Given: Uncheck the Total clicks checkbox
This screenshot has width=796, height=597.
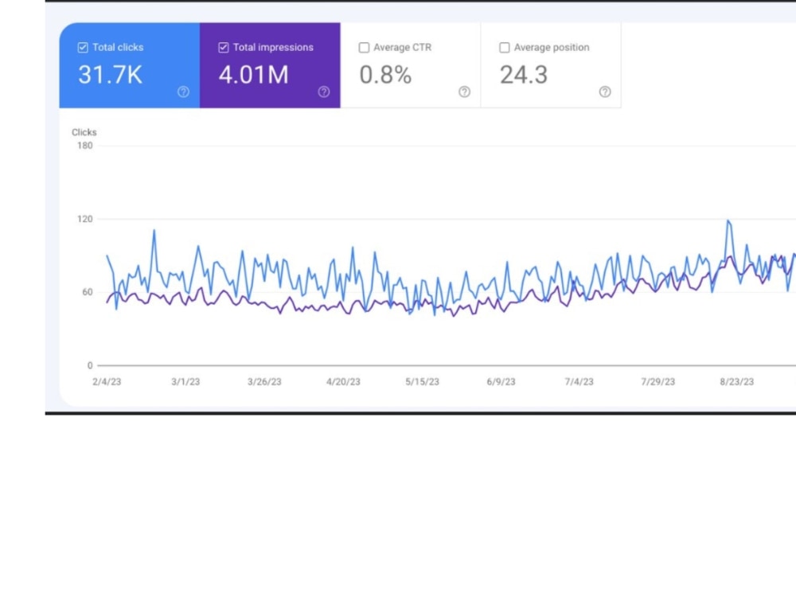Looking at the screenshot, I should click(83, 48).
